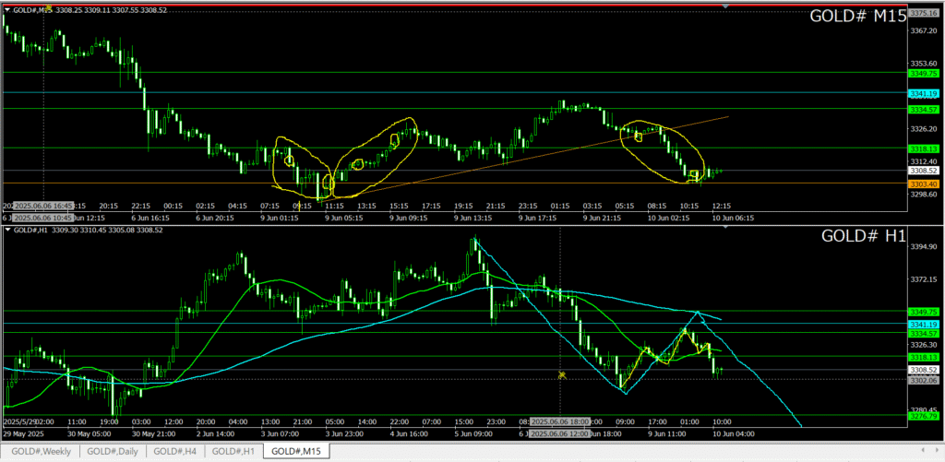Click the 3372.15 scale value on the H1 price axis

(922, 279)
